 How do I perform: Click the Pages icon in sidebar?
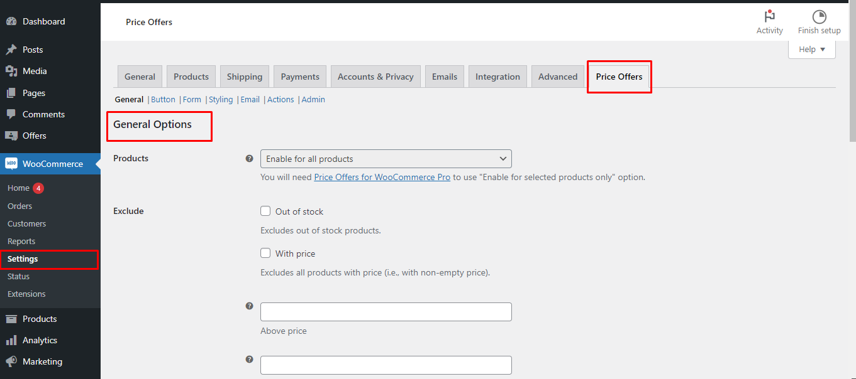(x=11, y=93)
